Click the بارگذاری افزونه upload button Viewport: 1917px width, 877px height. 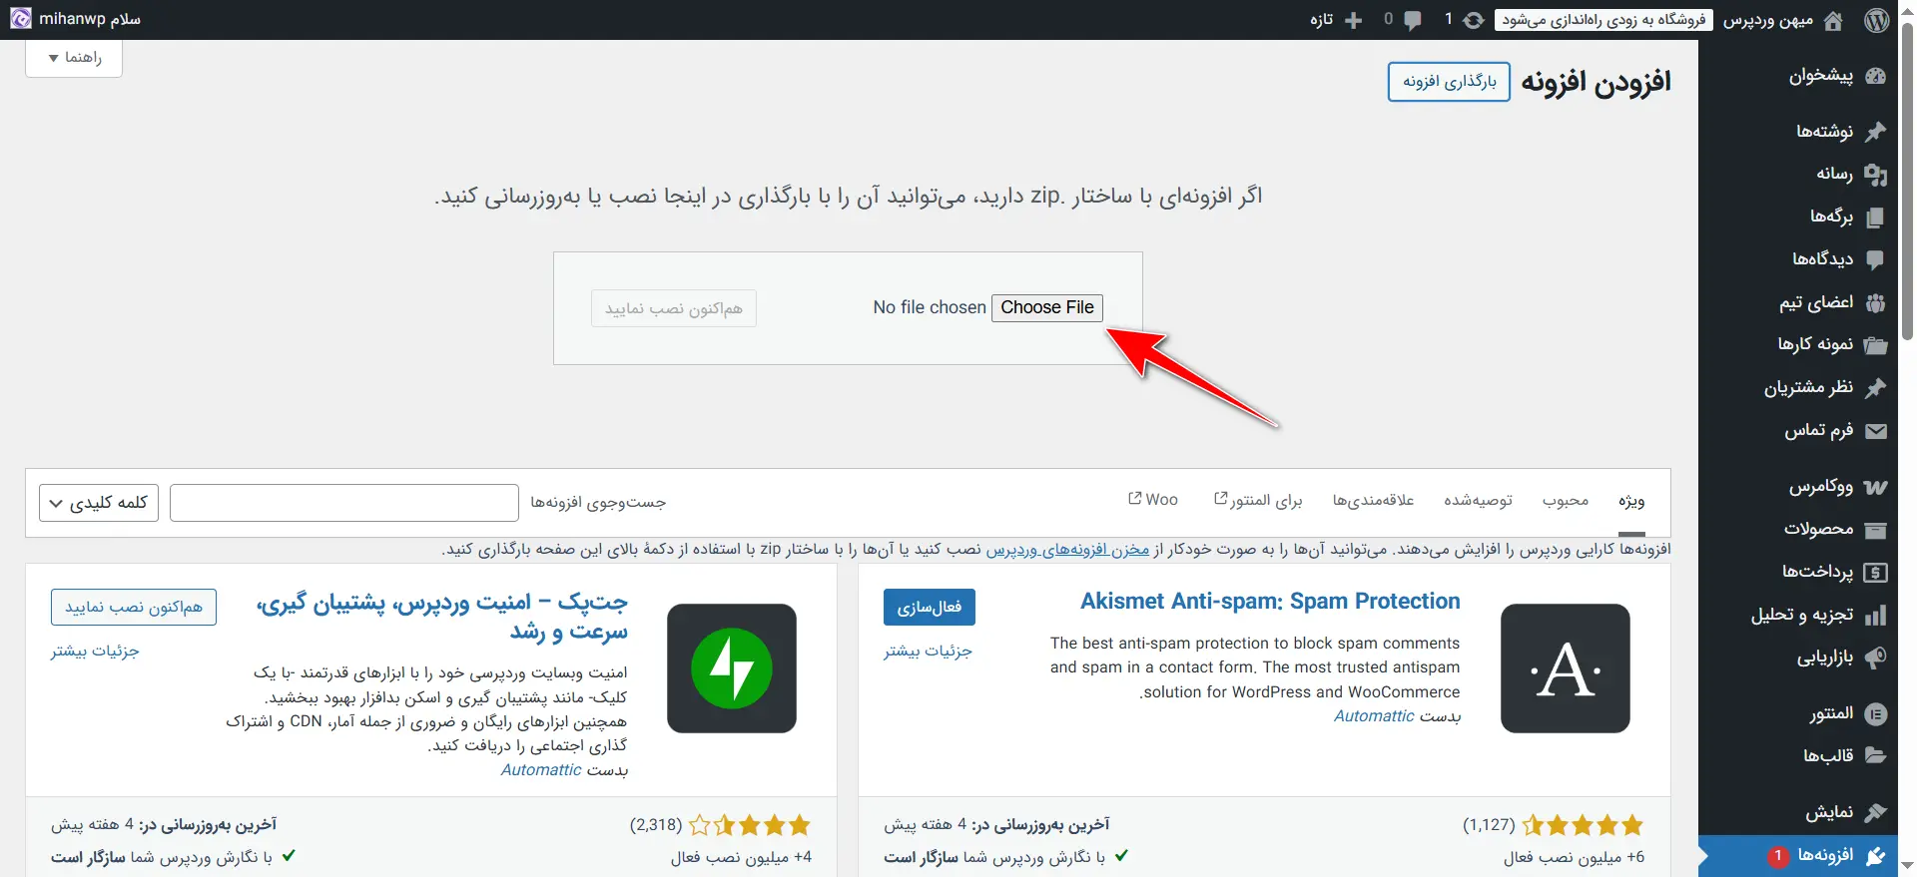(x=1449, y=82)
